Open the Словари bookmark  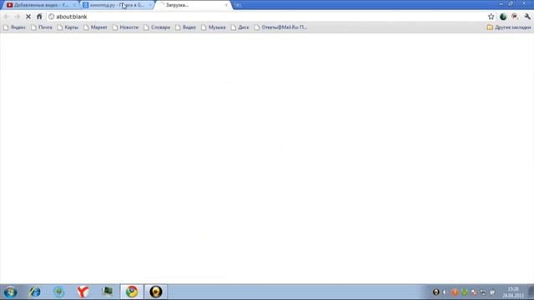click(x=157, y=27)
